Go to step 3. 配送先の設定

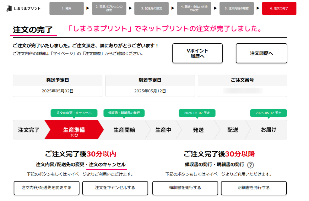[x=151, y=8]
